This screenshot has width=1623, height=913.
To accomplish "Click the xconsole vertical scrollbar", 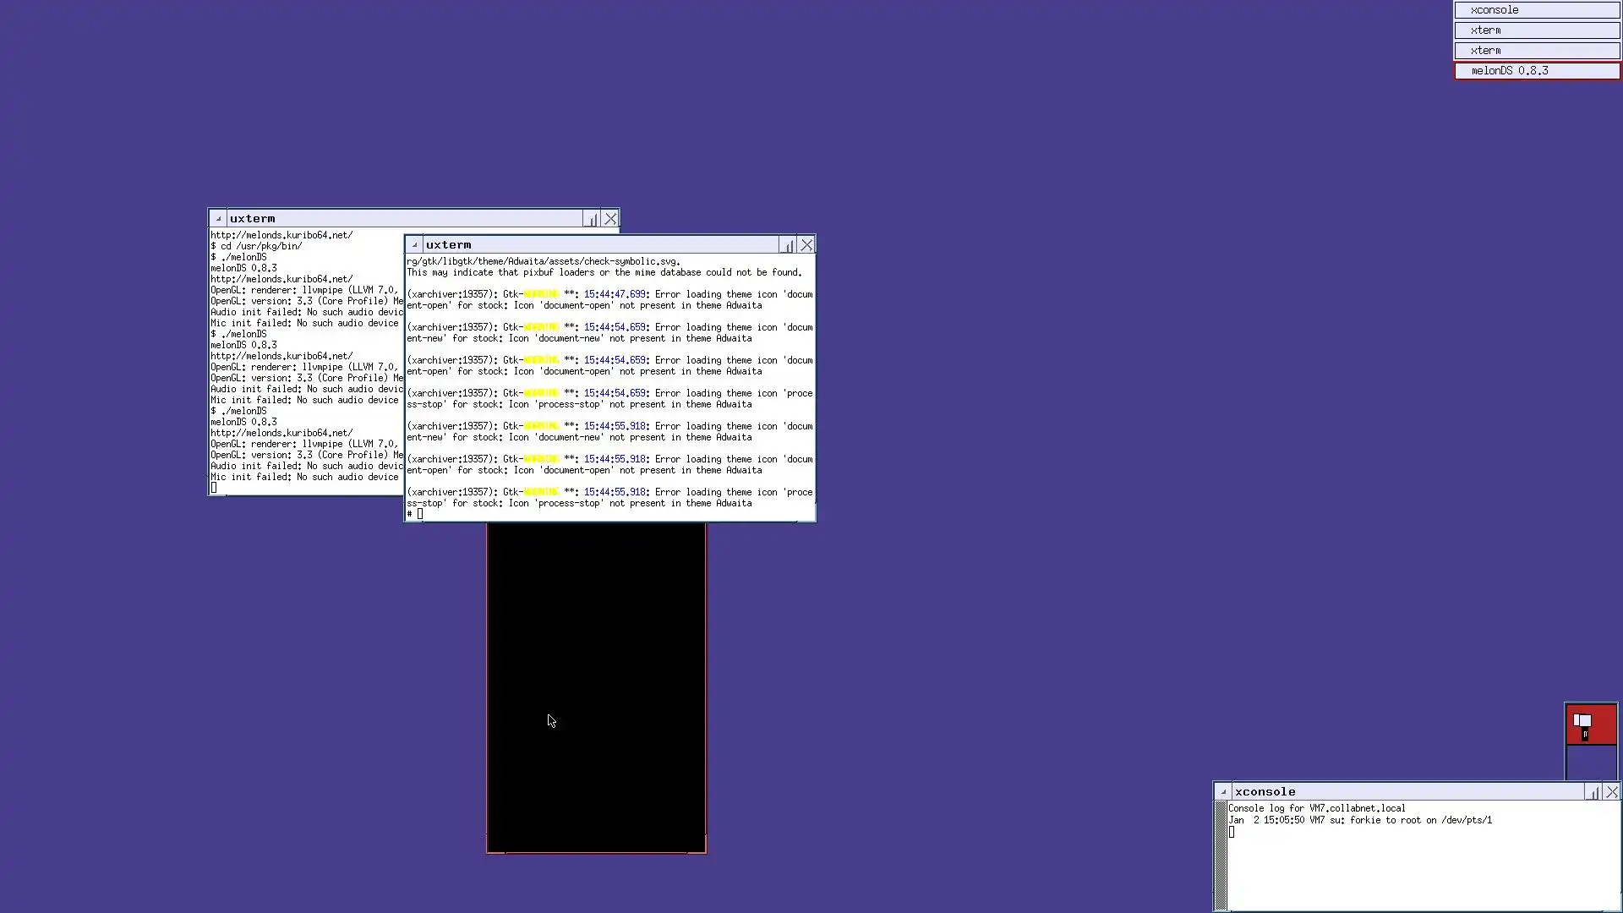I will coord(1220,854).
